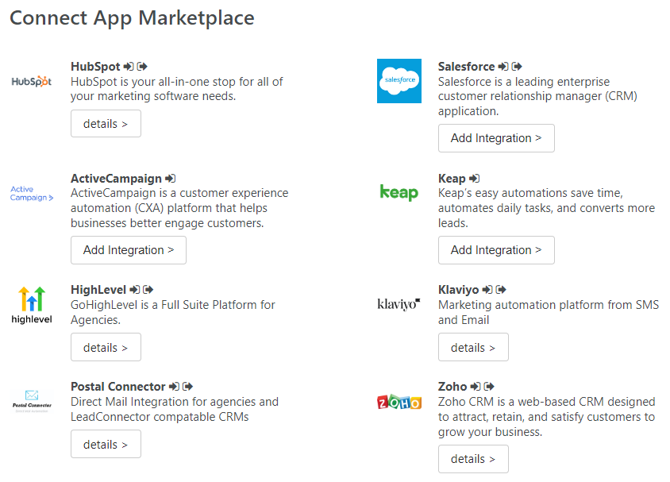Click the Klaviyo logo
Image resolution: width=670 pixels, height=482 pixels.
(x=399, y=304)
